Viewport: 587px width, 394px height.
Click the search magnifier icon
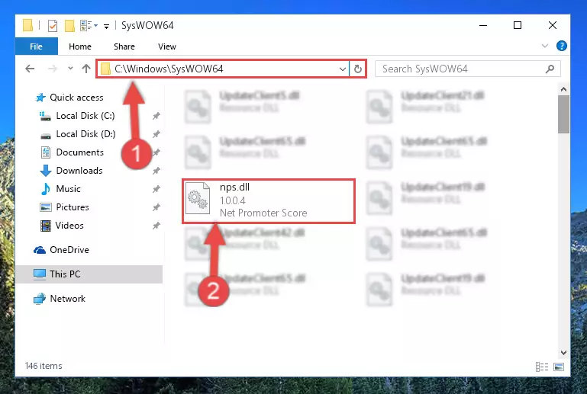[550, 69]
